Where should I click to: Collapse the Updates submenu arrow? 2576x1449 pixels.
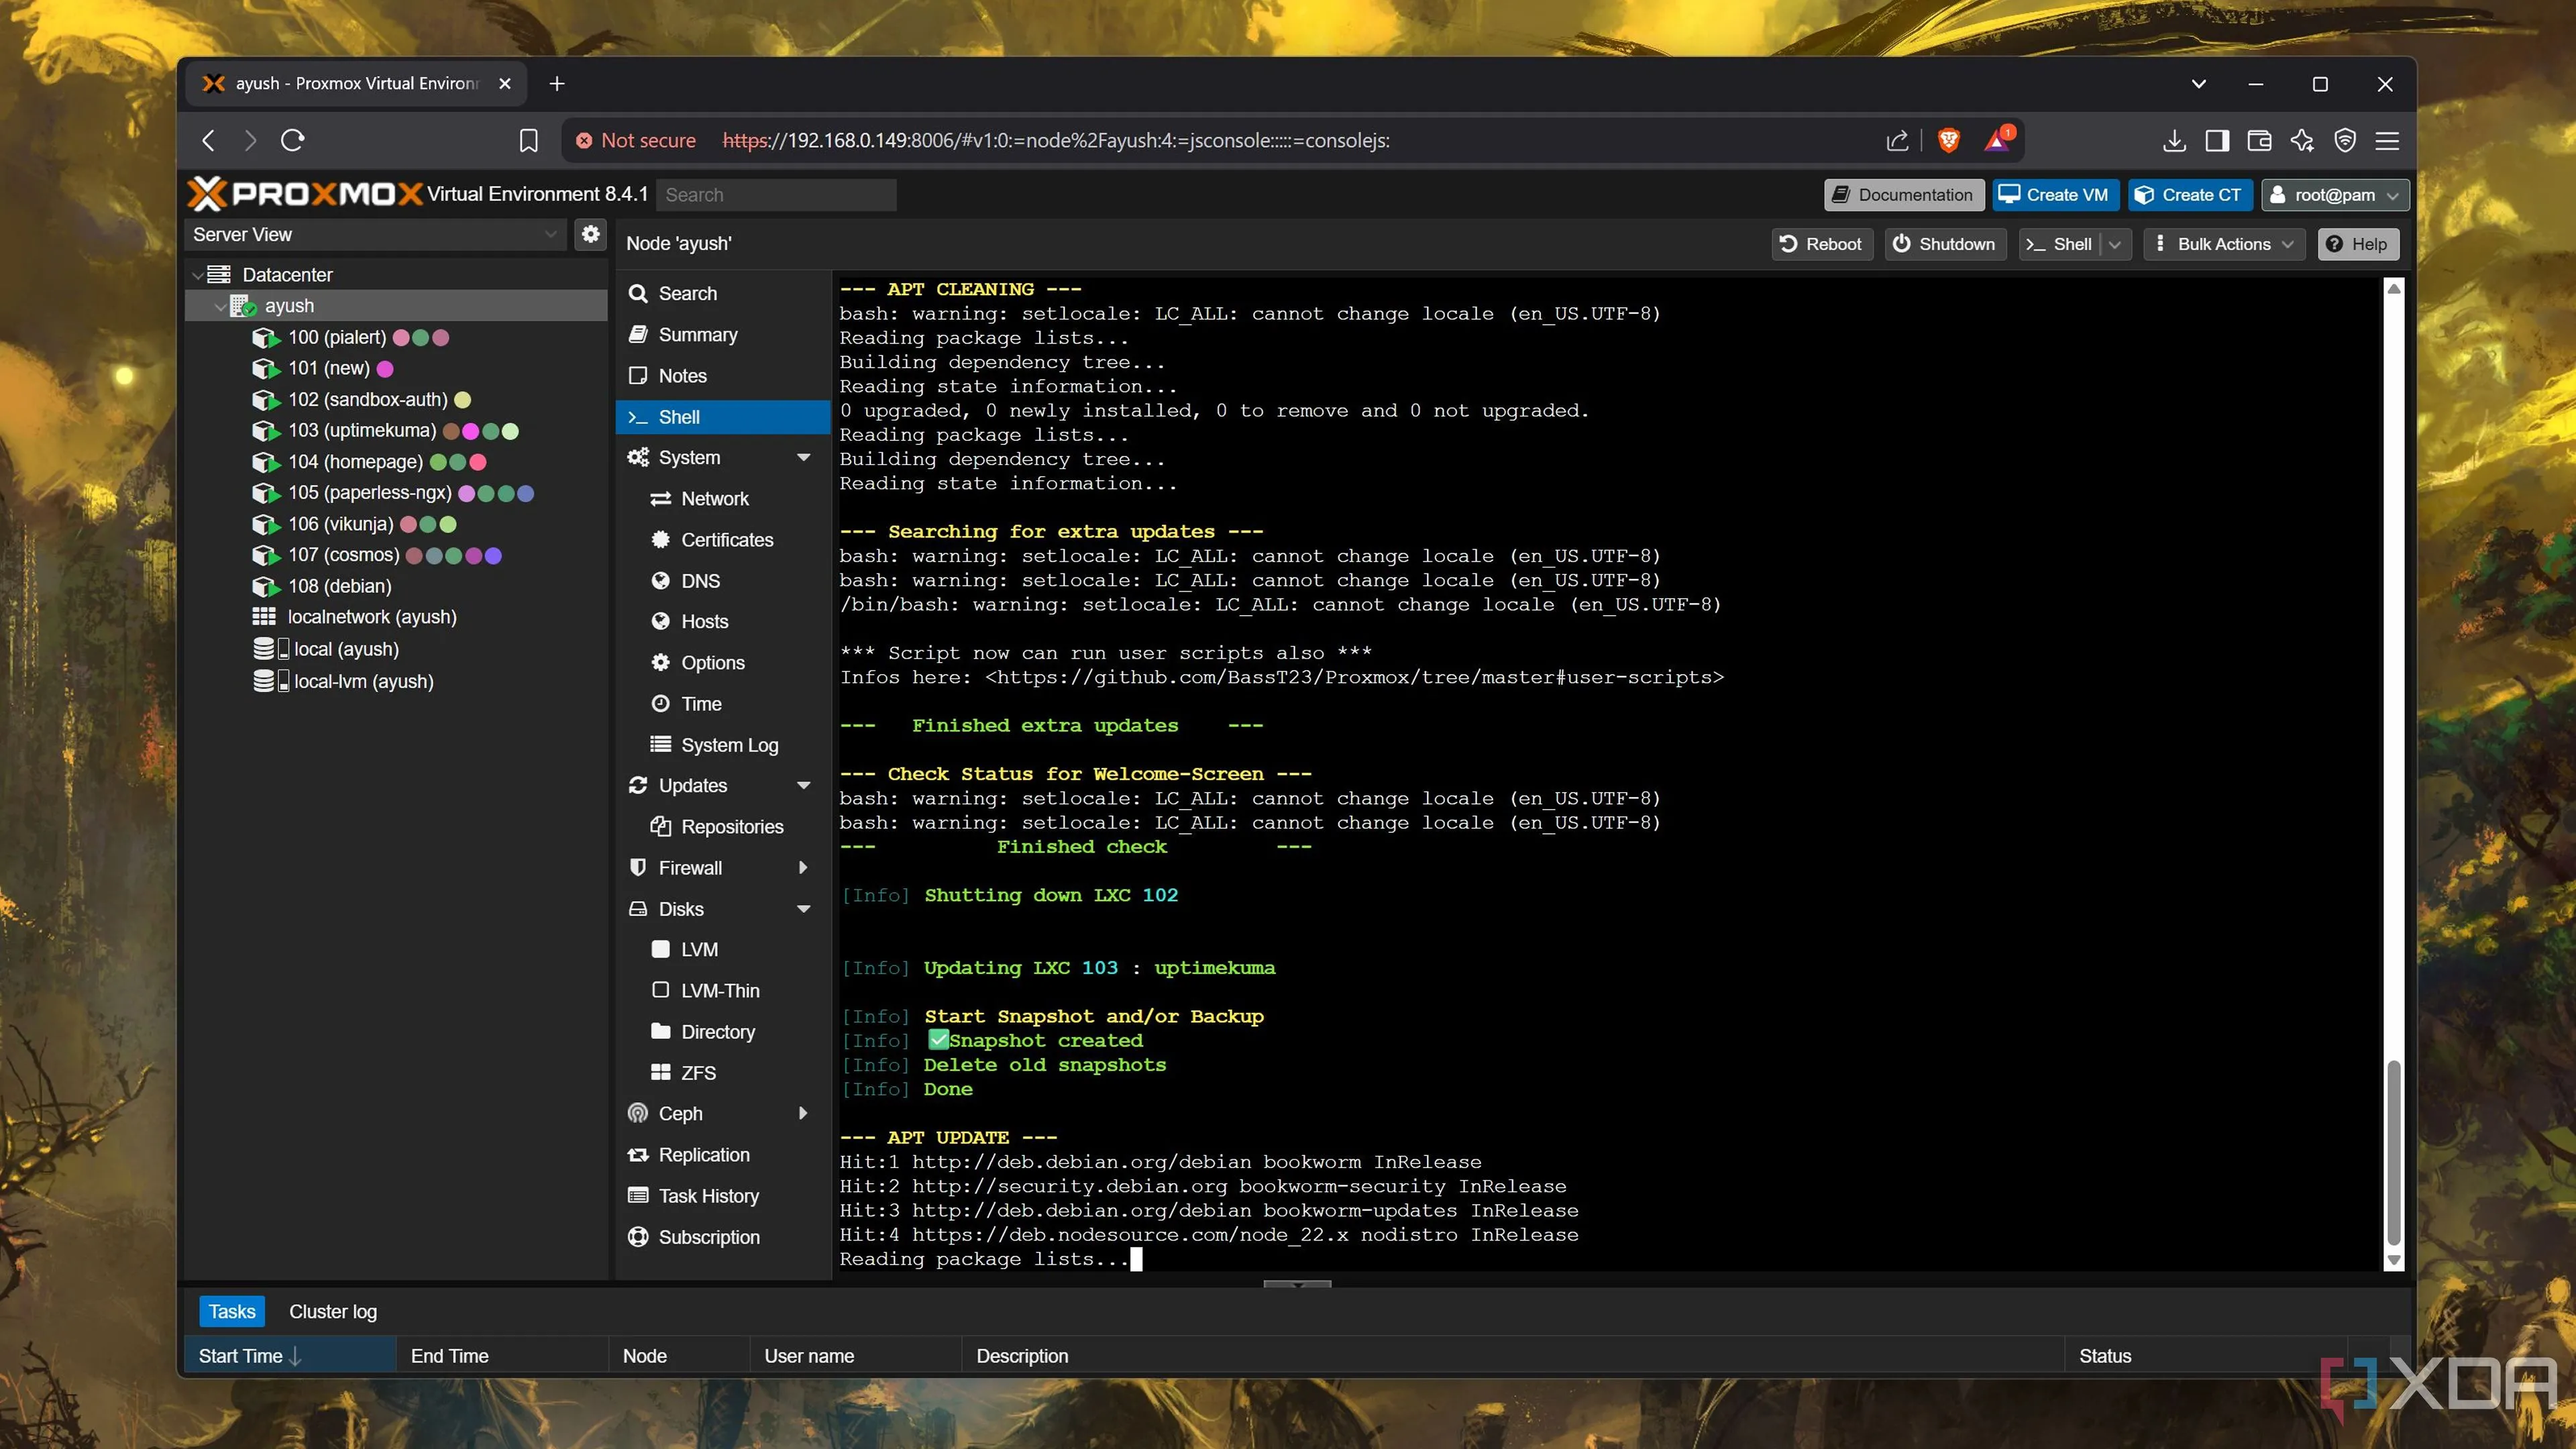(x=803, y=786)
